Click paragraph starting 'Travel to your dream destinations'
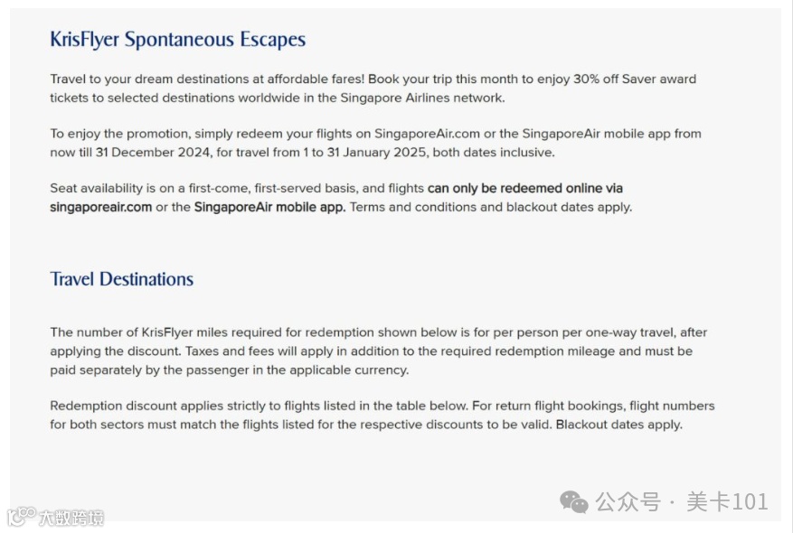This screenshot has height=533, width=793. (x=373, y=89)
